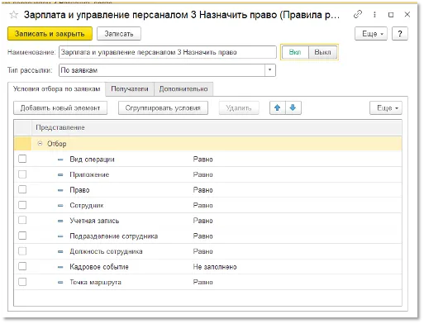
Task: Select the Право condition row
Action: (208, 190)
